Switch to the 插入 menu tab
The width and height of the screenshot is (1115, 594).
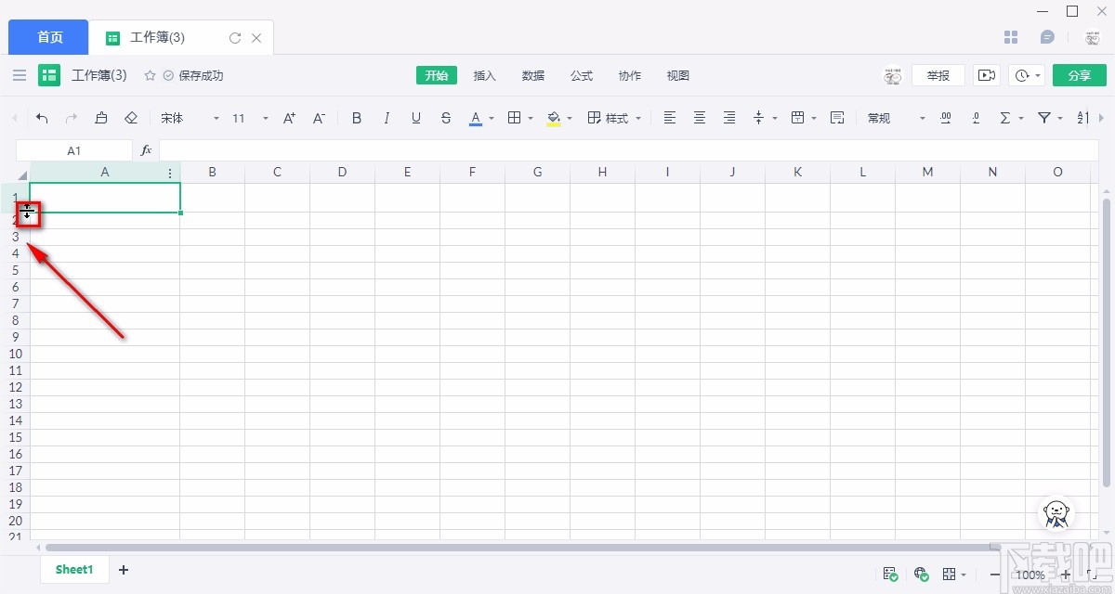[485, 75]
